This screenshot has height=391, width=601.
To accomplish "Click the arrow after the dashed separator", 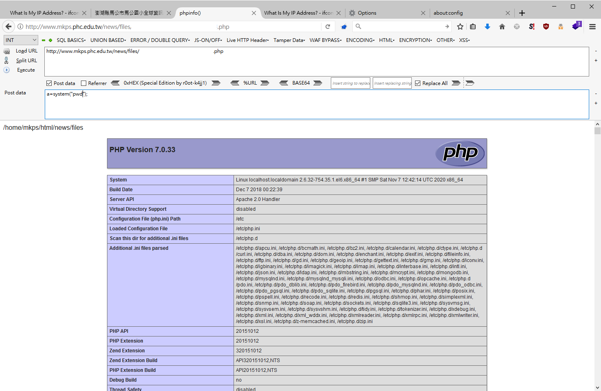I will pyautogui.click(x=470, y=83).
